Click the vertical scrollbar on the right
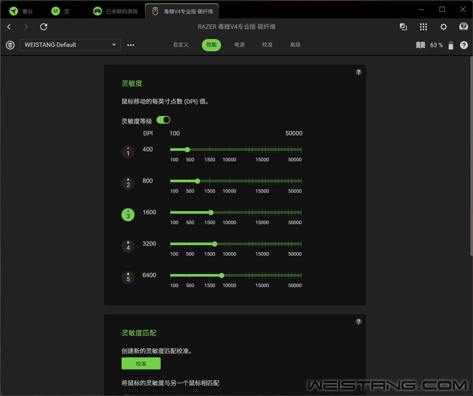 click(471, 157)
